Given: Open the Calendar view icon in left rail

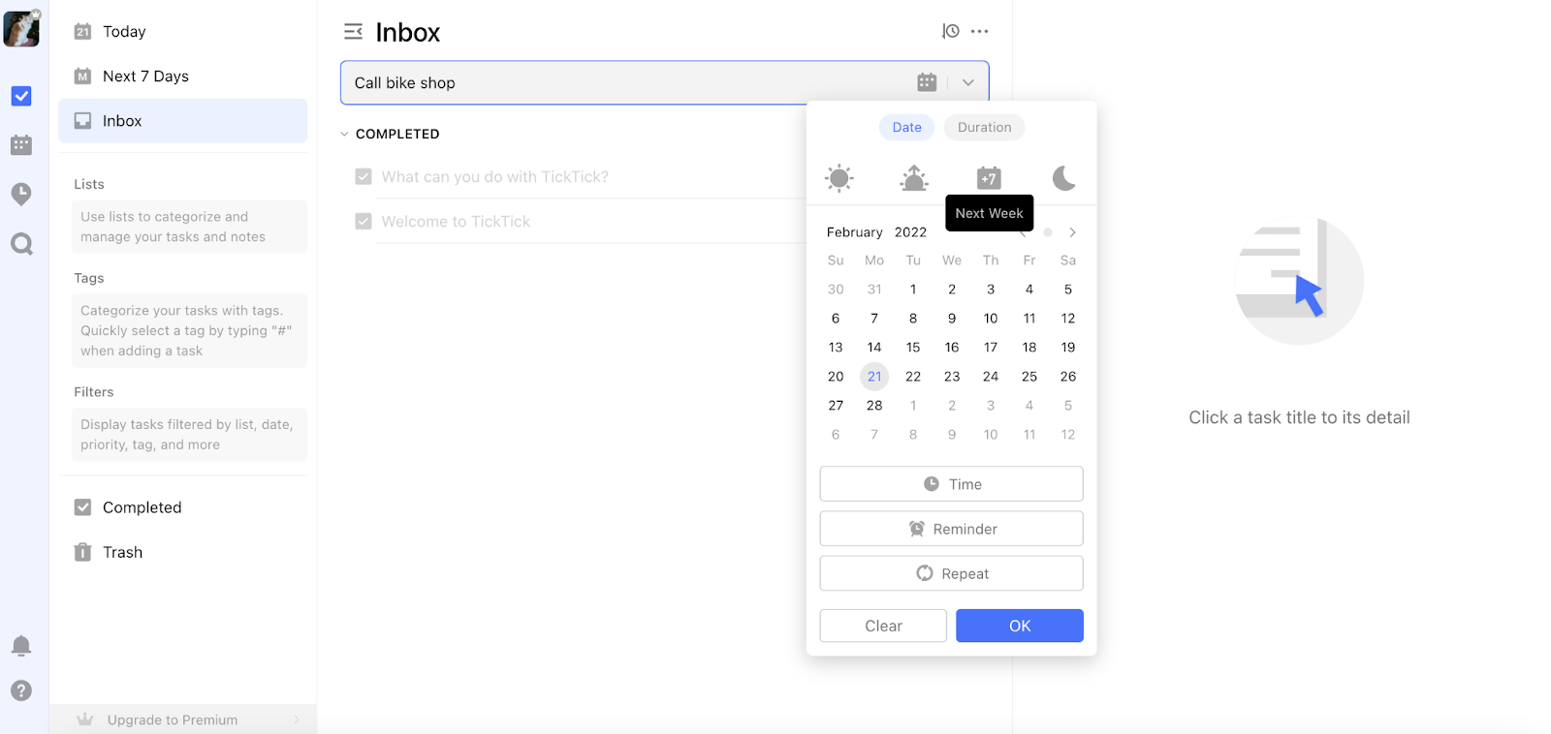Looking at the screenshot, I should [21, 145].
